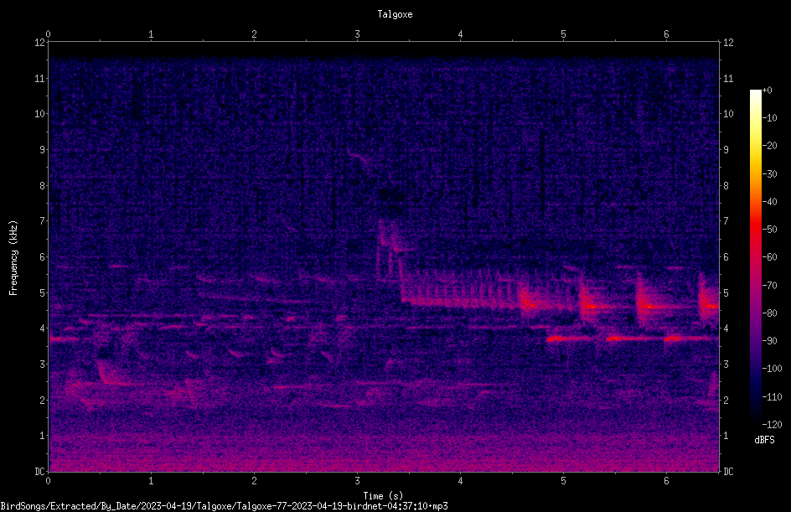Screen dimensions: 791x512
Task: Click the 1 second mark on the bottom axis
Action: tap(151, 481)
